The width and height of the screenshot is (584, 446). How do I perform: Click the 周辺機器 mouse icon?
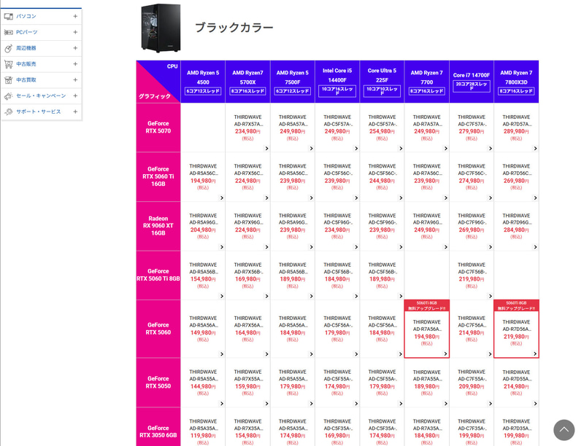[x=9, y=48]
